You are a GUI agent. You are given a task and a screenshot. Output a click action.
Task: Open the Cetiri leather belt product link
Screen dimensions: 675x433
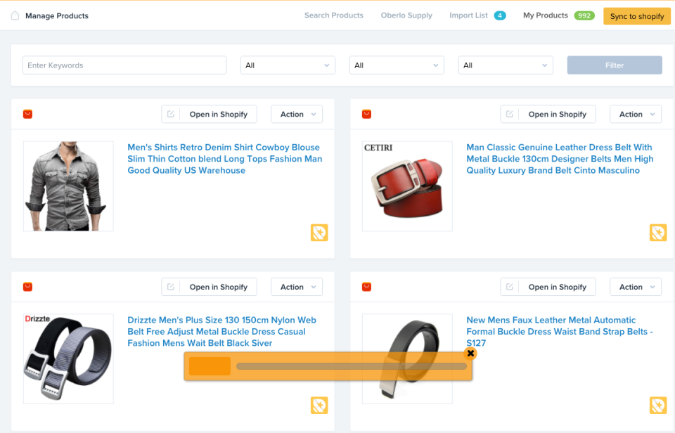pos(559,159)
